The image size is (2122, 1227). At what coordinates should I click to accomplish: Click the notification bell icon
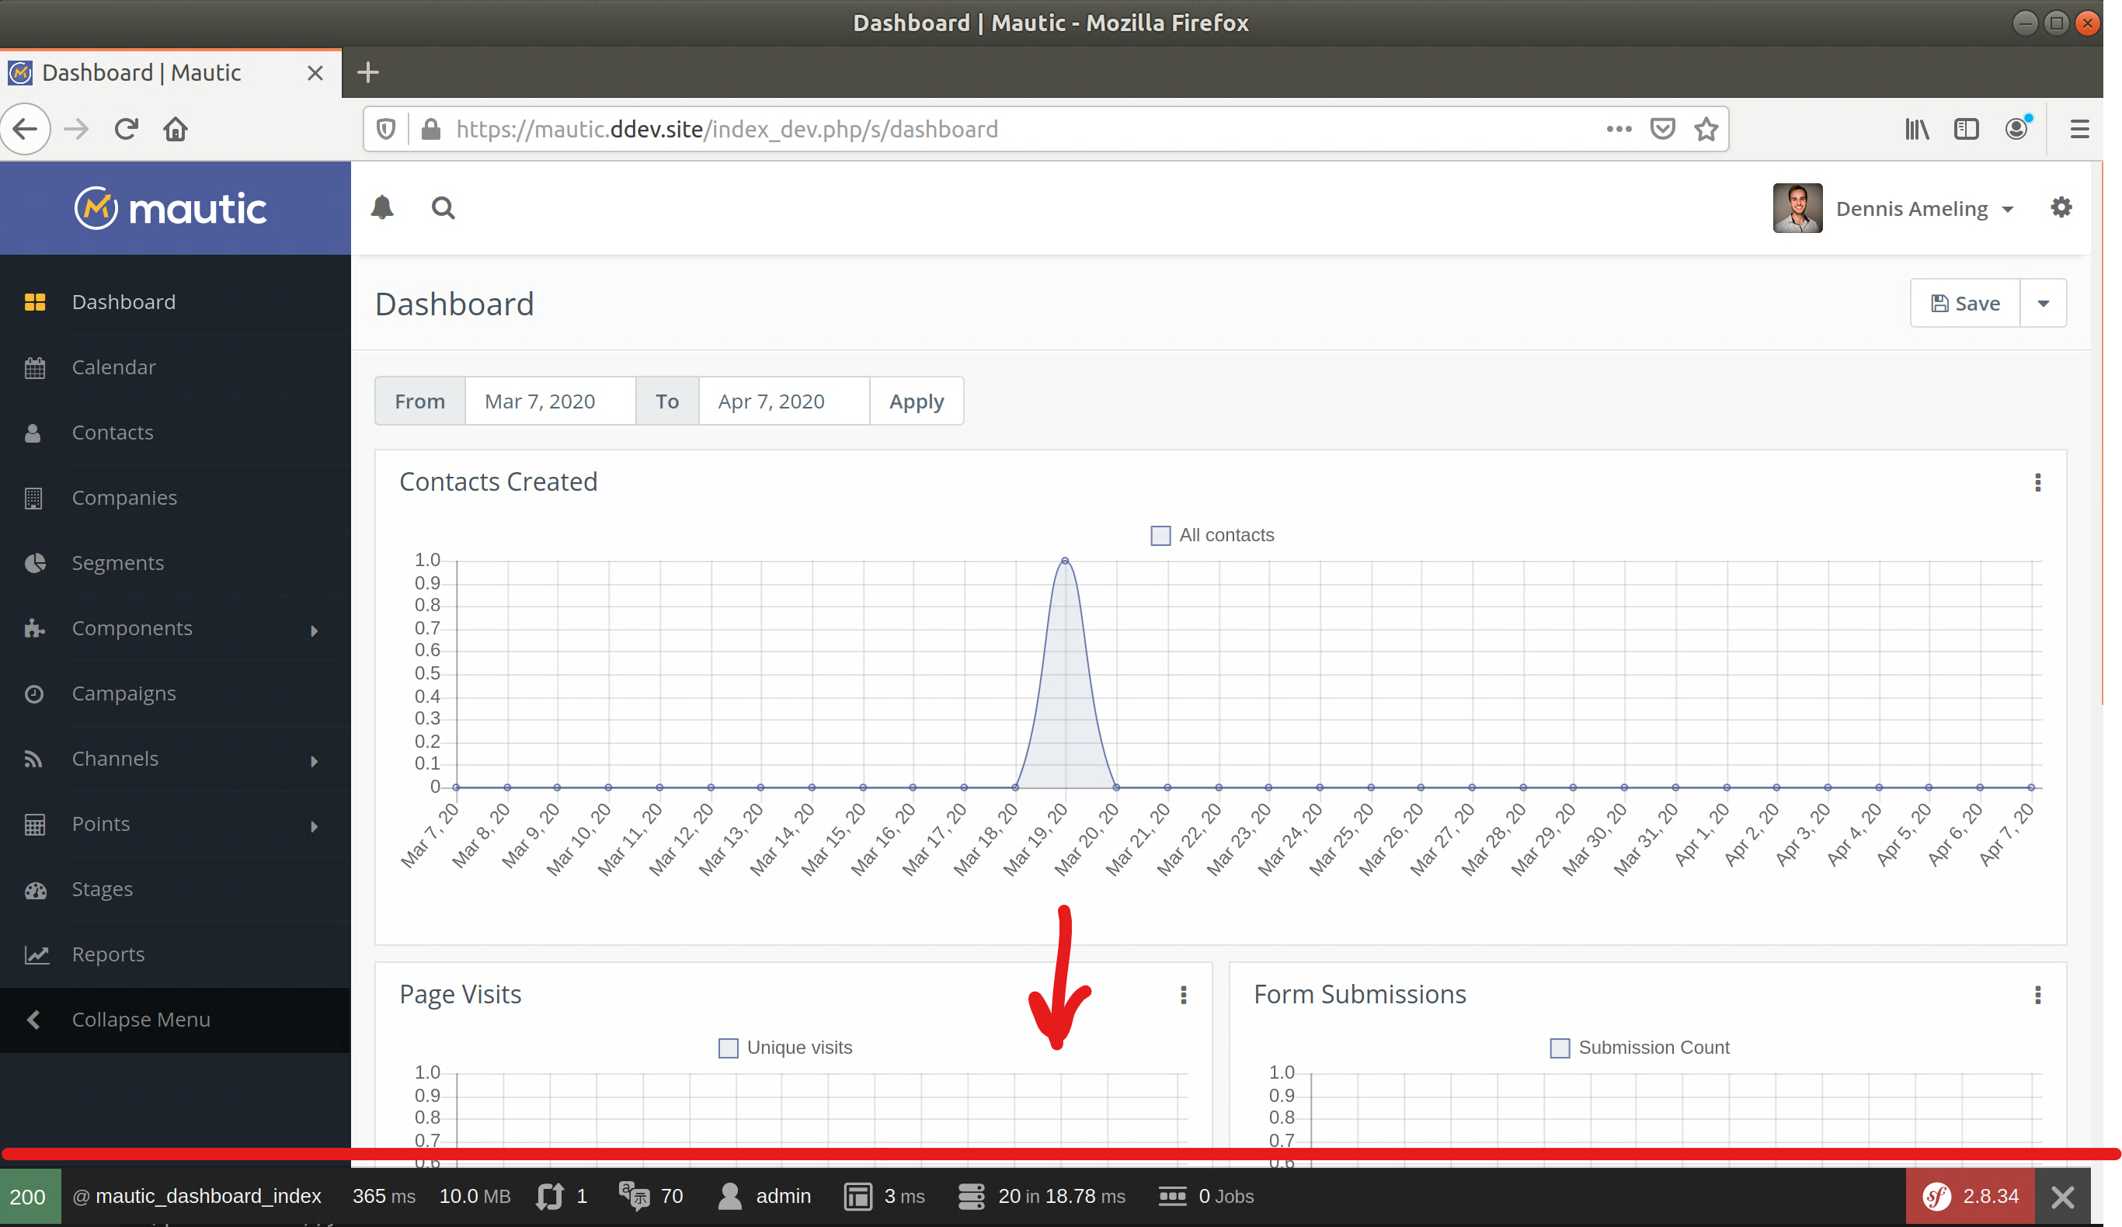[x=384, y=207]
